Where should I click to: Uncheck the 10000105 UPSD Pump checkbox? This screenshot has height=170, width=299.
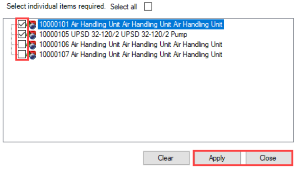(22, 34)
